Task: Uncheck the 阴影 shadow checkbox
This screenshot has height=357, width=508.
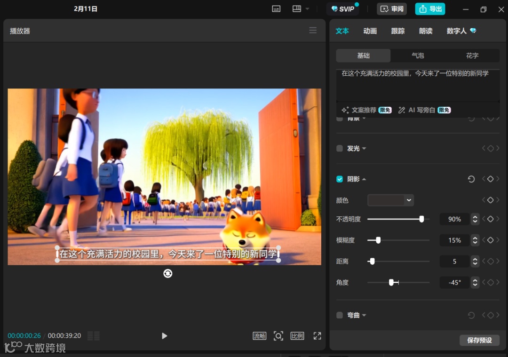Action: (x=340, y=179)
